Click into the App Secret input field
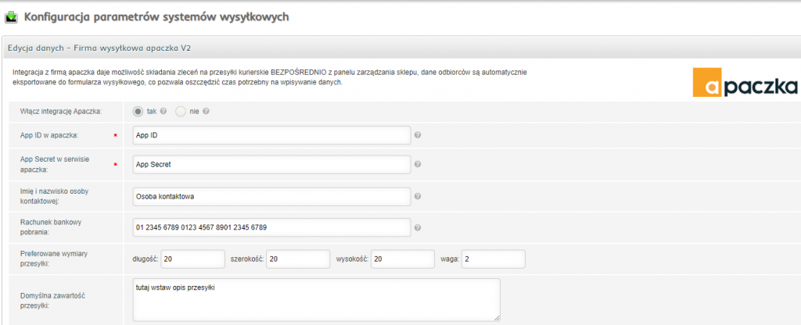This screenshot has width=801, height=325. tap(271, 165)
